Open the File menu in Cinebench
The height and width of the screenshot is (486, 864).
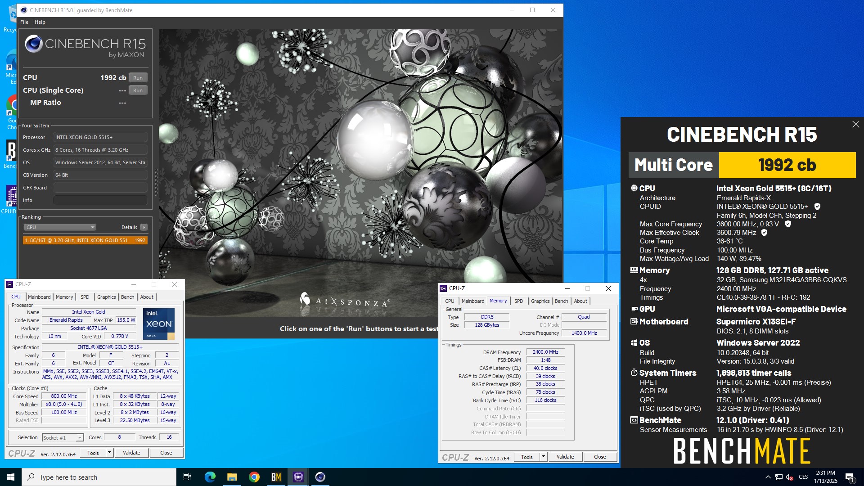click(x=24, y=22)
